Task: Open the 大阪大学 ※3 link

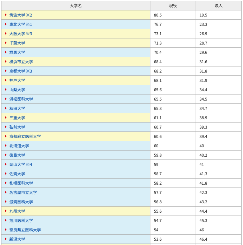Action: coord(20,34)
